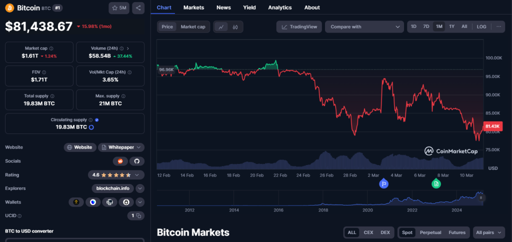Filter markets by ALL
This screenshot has width=512, height=242.
(351, 232)
